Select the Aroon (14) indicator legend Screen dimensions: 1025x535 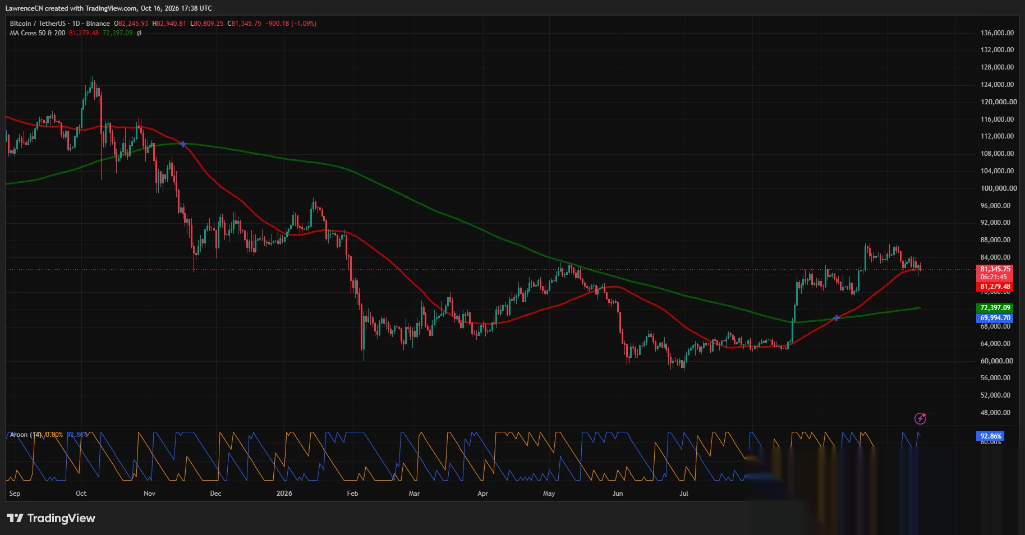click(26, 435)
